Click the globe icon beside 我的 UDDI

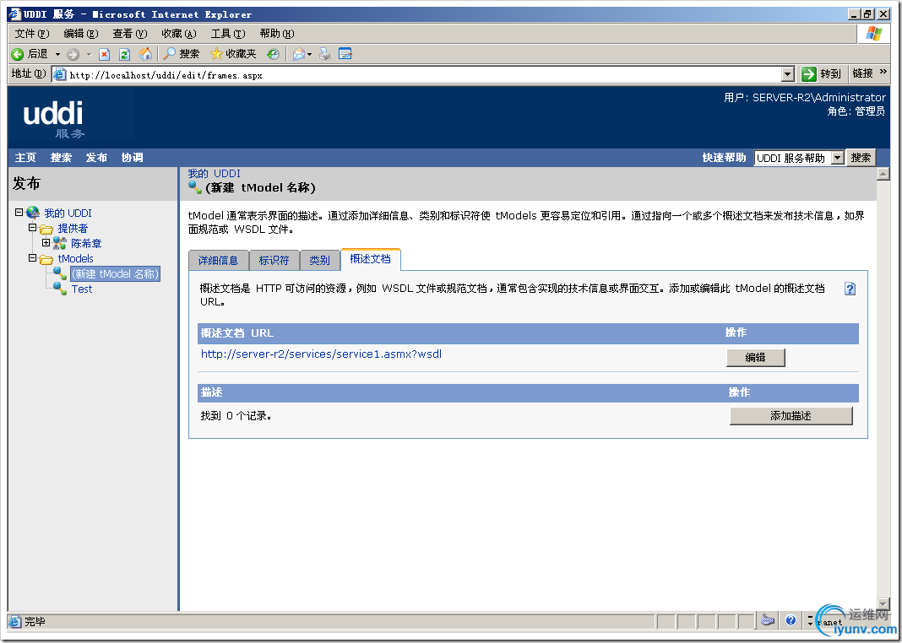click(x=33, y=213)
